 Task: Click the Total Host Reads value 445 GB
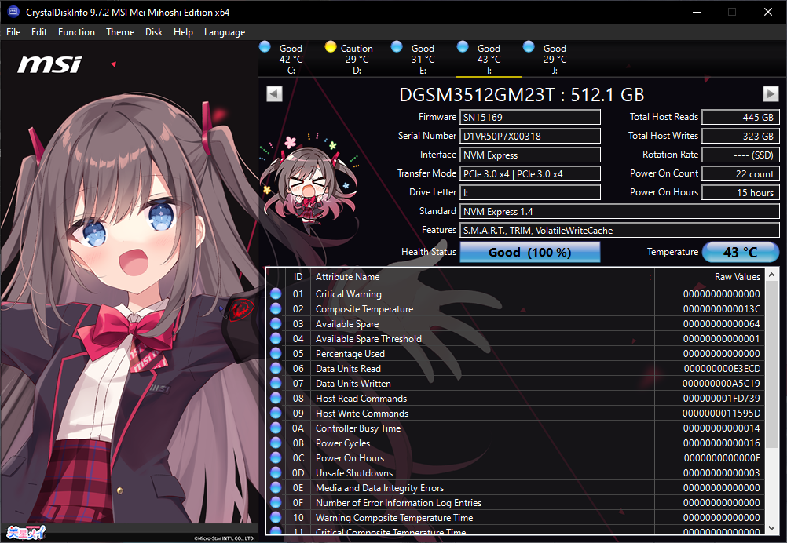741,118
